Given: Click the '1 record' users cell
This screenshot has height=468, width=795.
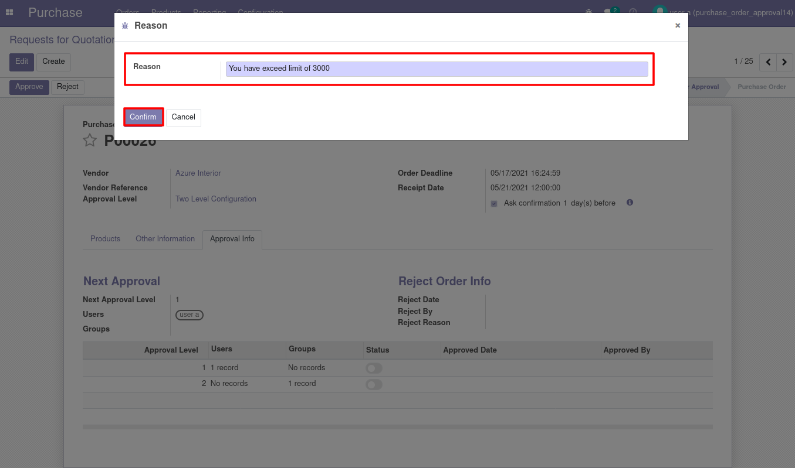Looking at the screenshot, I should point(225,368).
